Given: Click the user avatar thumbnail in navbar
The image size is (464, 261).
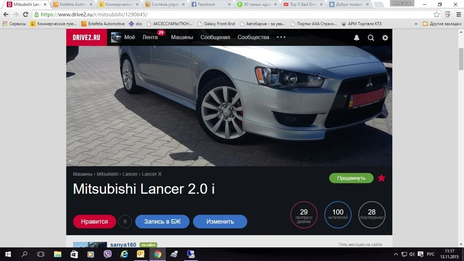Looking at the screenshot, I should (x=116, y=37).
